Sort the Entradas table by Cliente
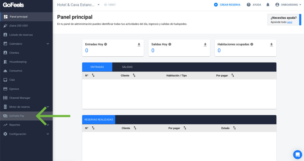Viewport: 304px width, 161px height. 134,76
